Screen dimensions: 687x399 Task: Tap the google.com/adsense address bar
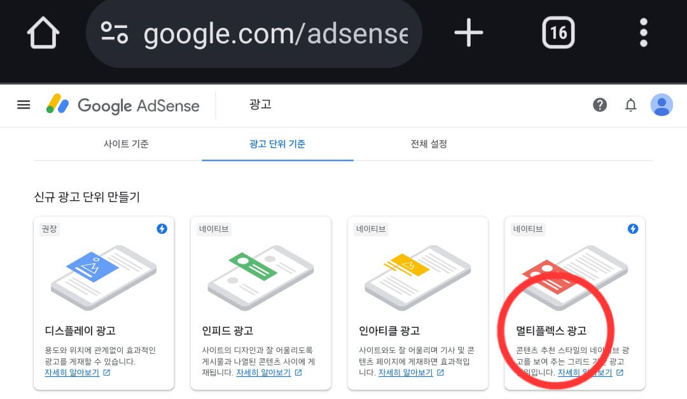tap(254, 33)
